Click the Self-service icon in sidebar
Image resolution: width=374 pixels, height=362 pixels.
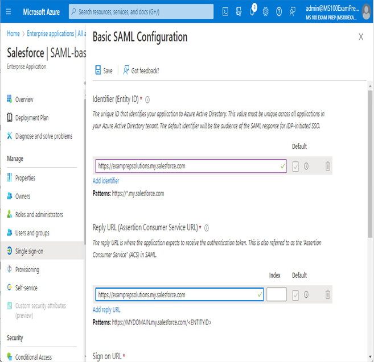coord(10,287)
